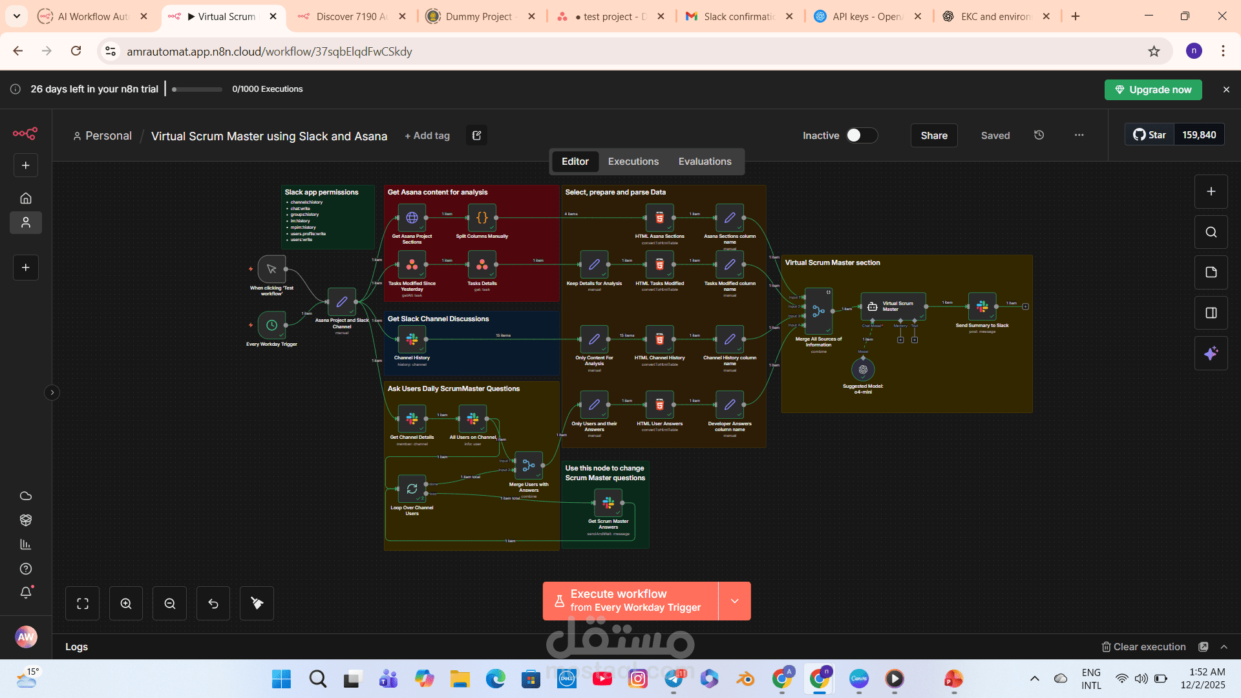Image resolution: width=1241 pixels, height=698 pixels.
Task: Open the workflow description edit icon
Action: [x=477, y=135]
